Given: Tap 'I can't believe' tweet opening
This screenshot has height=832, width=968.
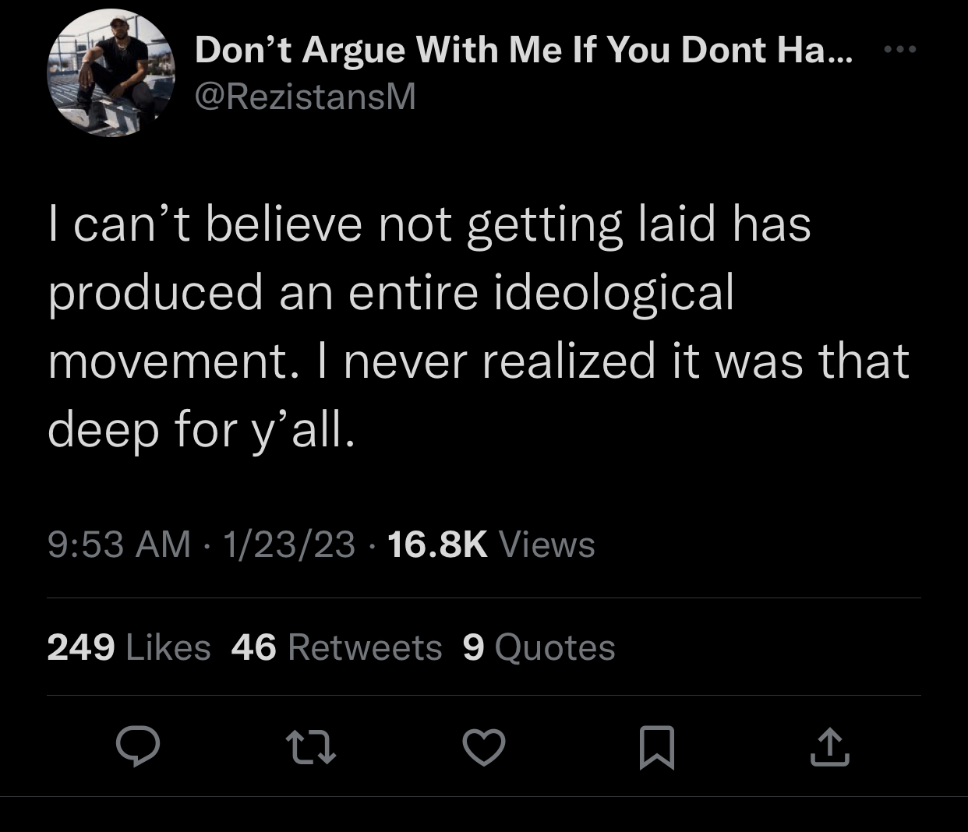Looking at the screenshot, I should click(x=205, y=224).
